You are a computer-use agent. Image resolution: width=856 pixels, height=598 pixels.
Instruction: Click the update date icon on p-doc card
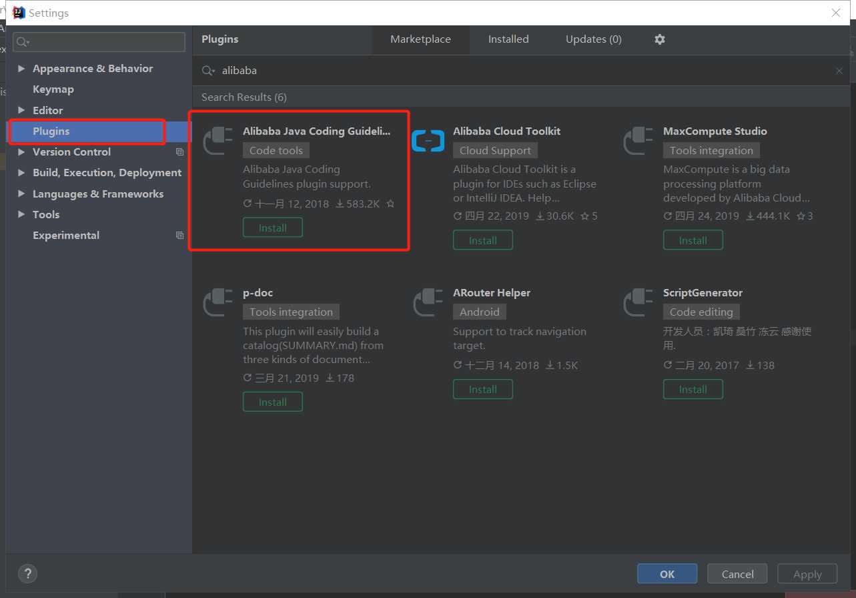click(x=248, y=378)
